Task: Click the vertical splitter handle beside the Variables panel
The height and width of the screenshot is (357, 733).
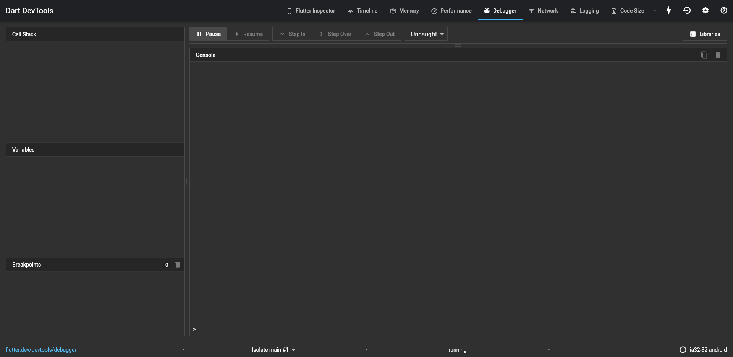Action: pos(187,182)
